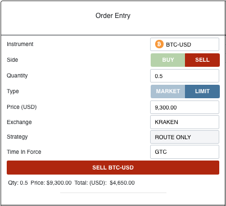This screenshot has width=226, height=206.
Task: Click the Price (USD) label
Action: tap(22, 107)
